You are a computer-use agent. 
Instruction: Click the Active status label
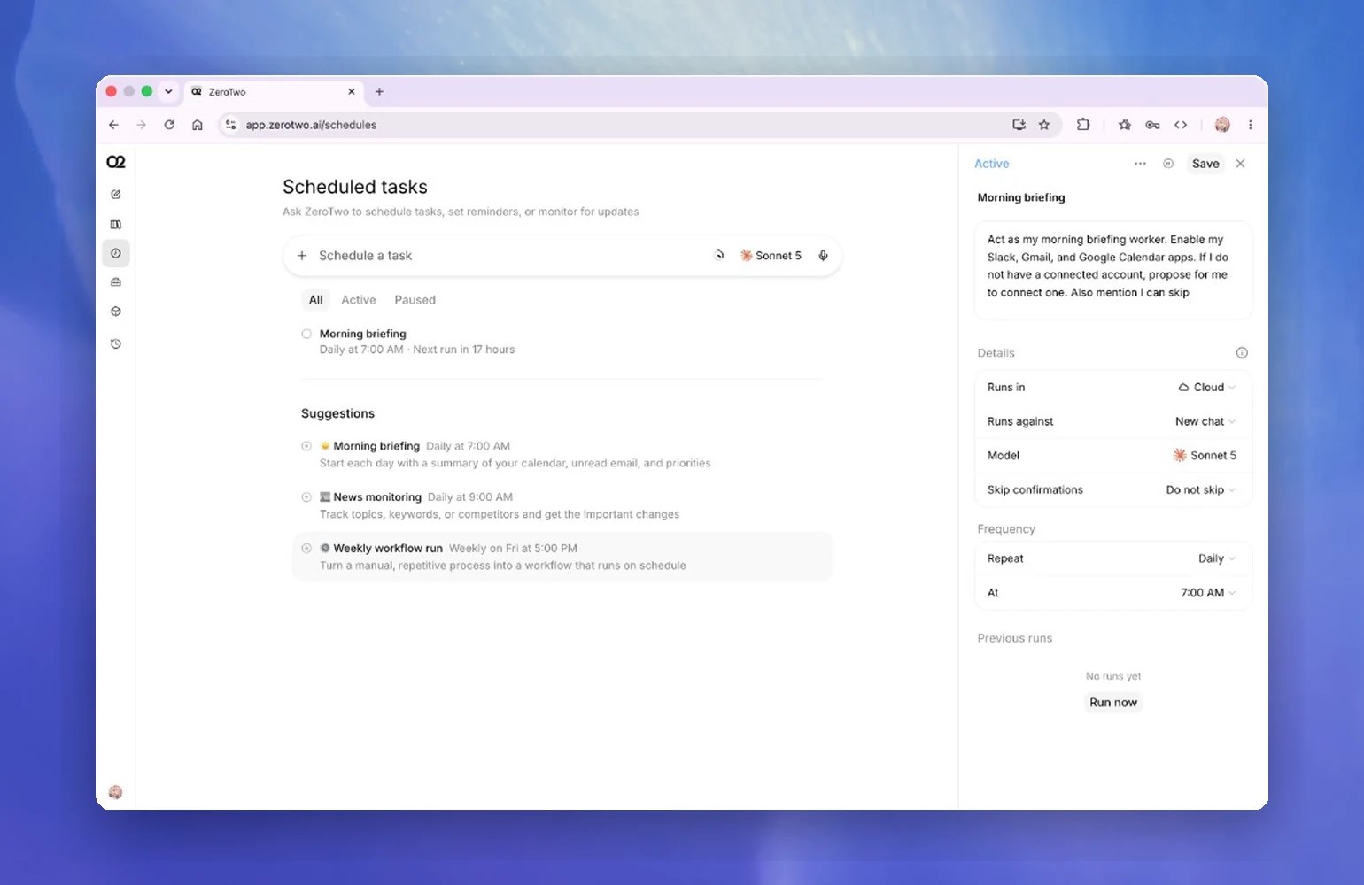point(991,164)
